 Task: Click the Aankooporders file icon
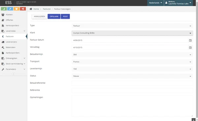[3, 53]
